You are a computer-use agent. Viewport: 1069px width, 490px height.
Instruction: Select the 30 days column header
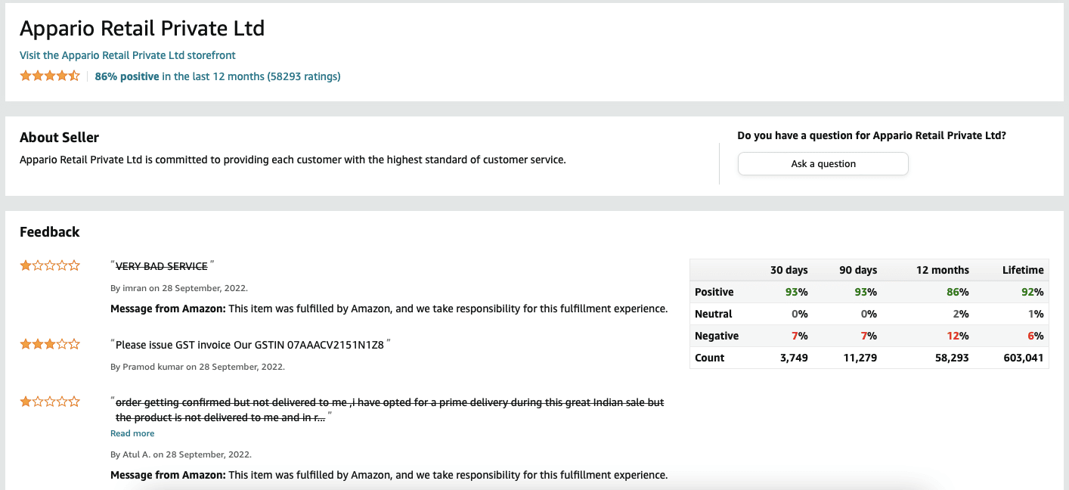(789, 270)
